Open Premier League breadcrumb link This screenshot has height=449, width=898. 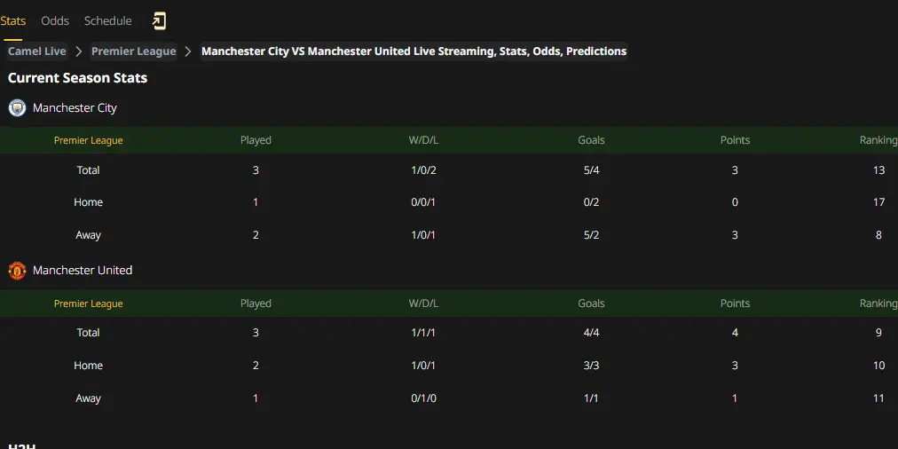coord(133,51)
